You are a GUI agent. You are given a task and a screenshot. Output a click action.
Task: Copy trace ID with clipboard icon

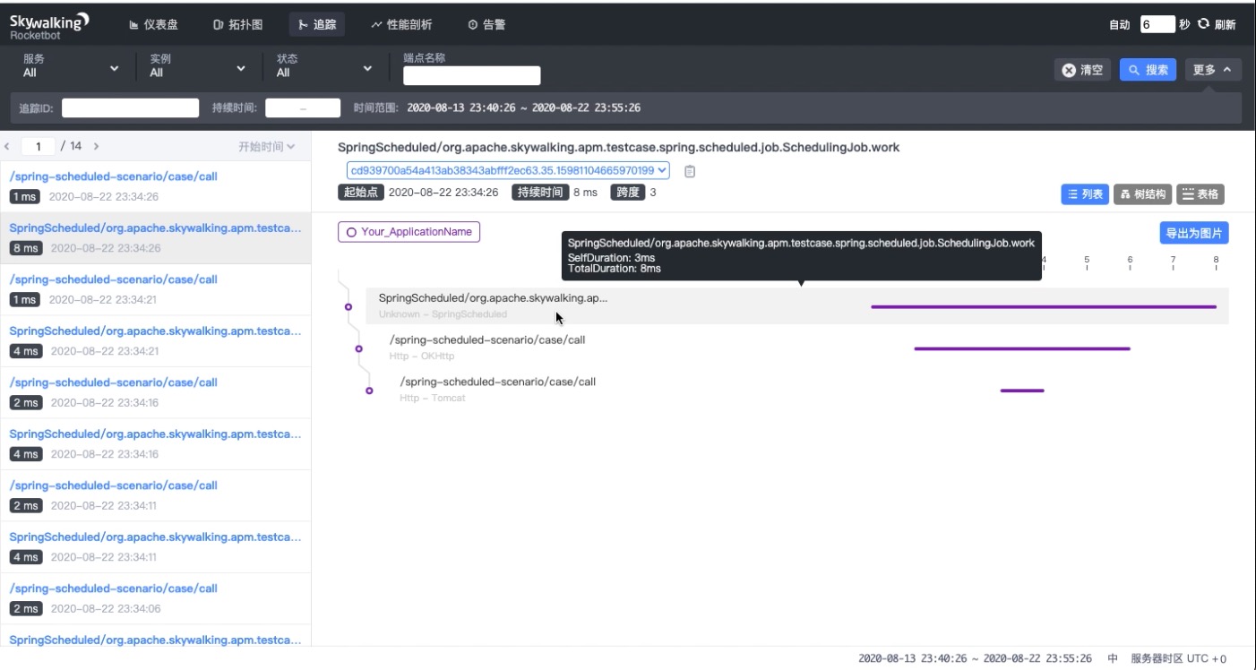click(690, 171)
